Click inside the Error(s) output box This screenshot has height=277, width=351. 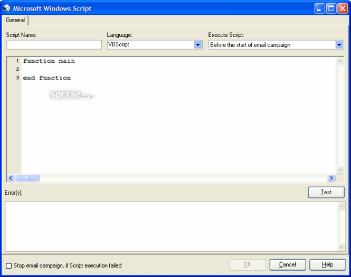click(171, 226)
